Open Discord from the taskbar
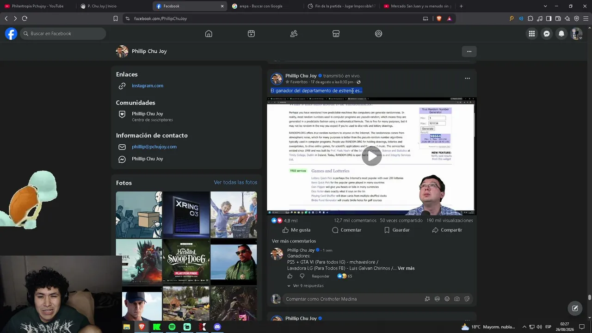 [217, 327]
